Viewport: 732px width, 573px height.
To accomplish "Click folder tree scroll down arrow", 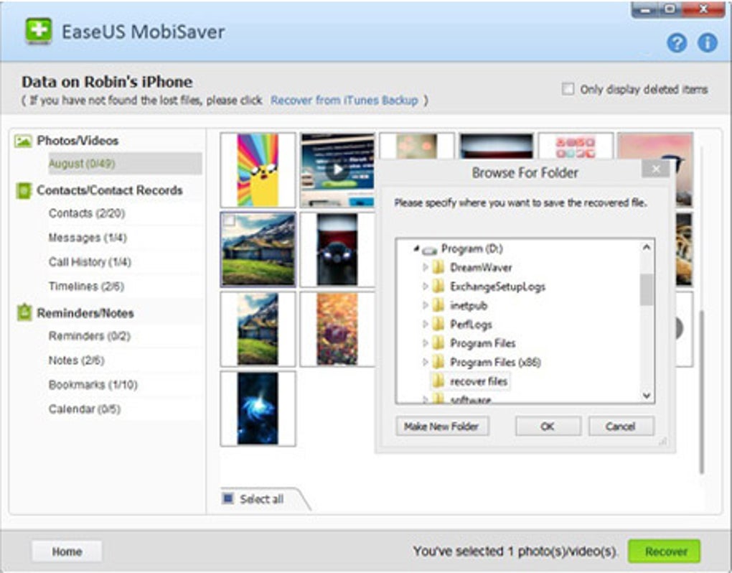I will [x=647, y=396].
